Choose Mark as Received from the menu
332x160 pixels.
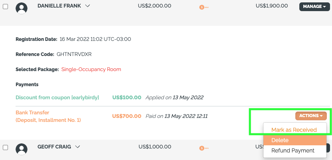tap(294, 130)
